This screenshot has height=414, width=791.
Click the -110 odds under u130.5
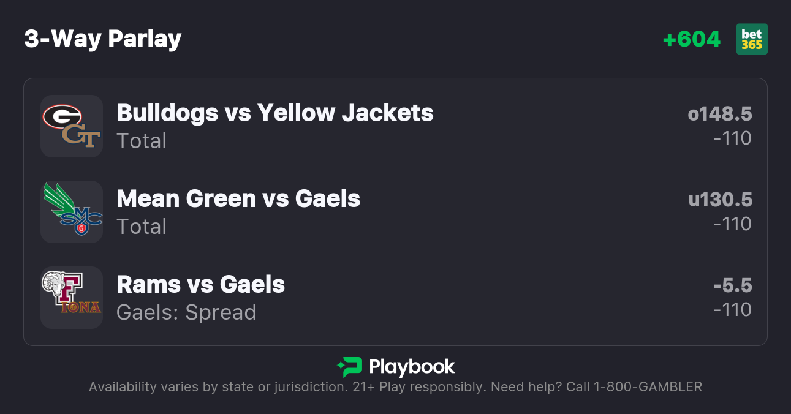tap(732, 224)
